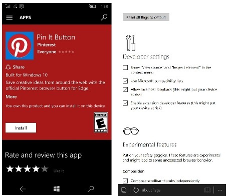The image size is (228, 196).
Task: Rate the app five stars
Action: (x=45, y=169)
